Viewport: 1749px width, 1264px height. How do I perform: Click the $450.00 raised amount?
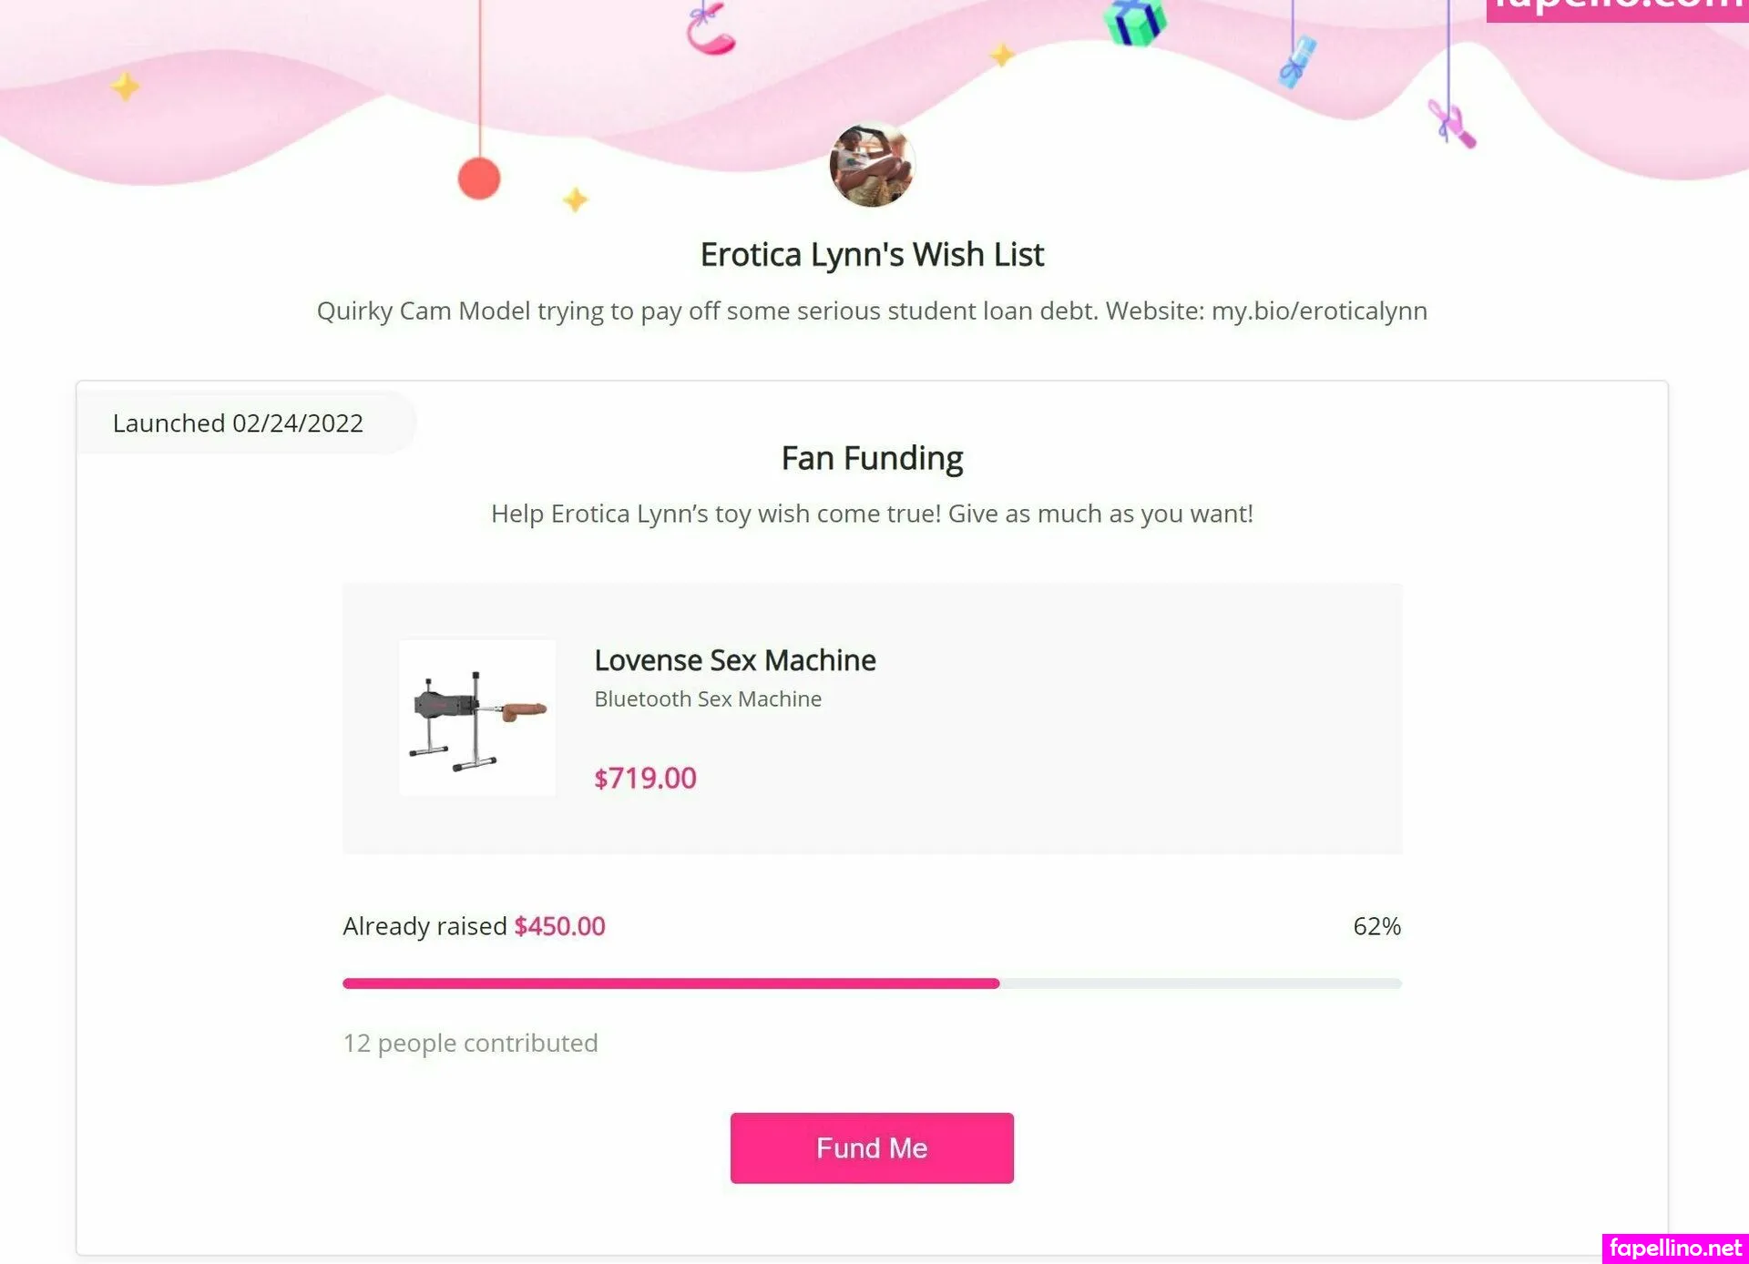pos(559,926)
